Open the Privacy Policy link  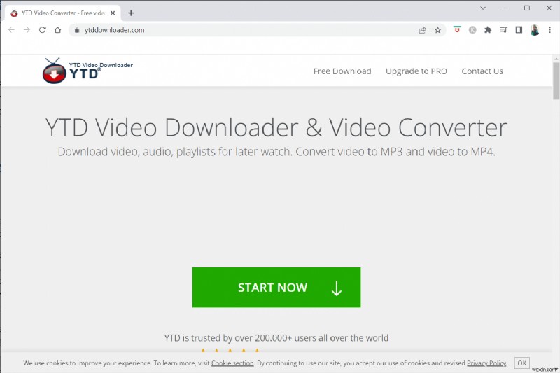[486, 363]
